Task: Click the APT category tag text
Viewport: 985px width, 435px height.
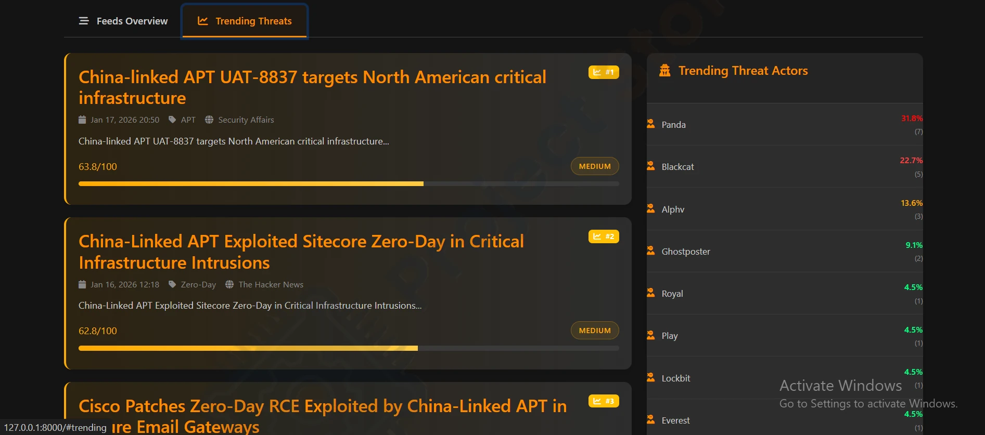Action: coord(188,120)
